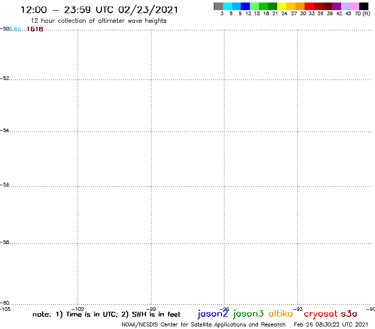Click the -60 latitude axis label

(5, 303)
